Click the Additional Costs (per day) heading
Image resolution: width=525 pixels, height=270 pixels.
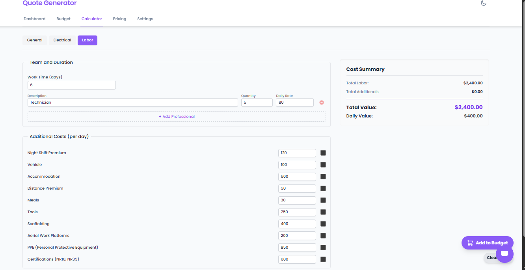pyautogui.click(x=59, y=136)
